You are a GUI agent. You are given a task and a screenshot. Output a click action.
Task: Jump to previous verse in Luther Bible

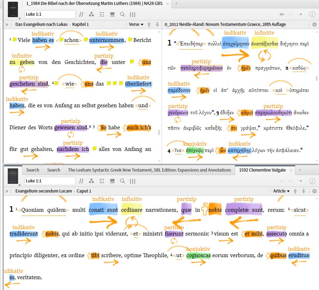click(x=149, y=24)
